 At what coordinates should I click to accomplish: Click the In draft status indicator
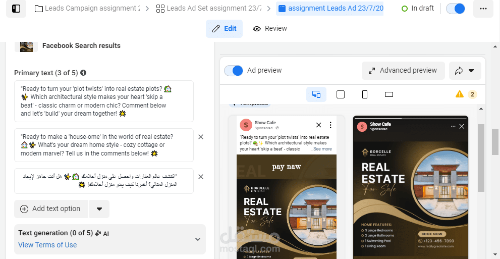(418, 8)
